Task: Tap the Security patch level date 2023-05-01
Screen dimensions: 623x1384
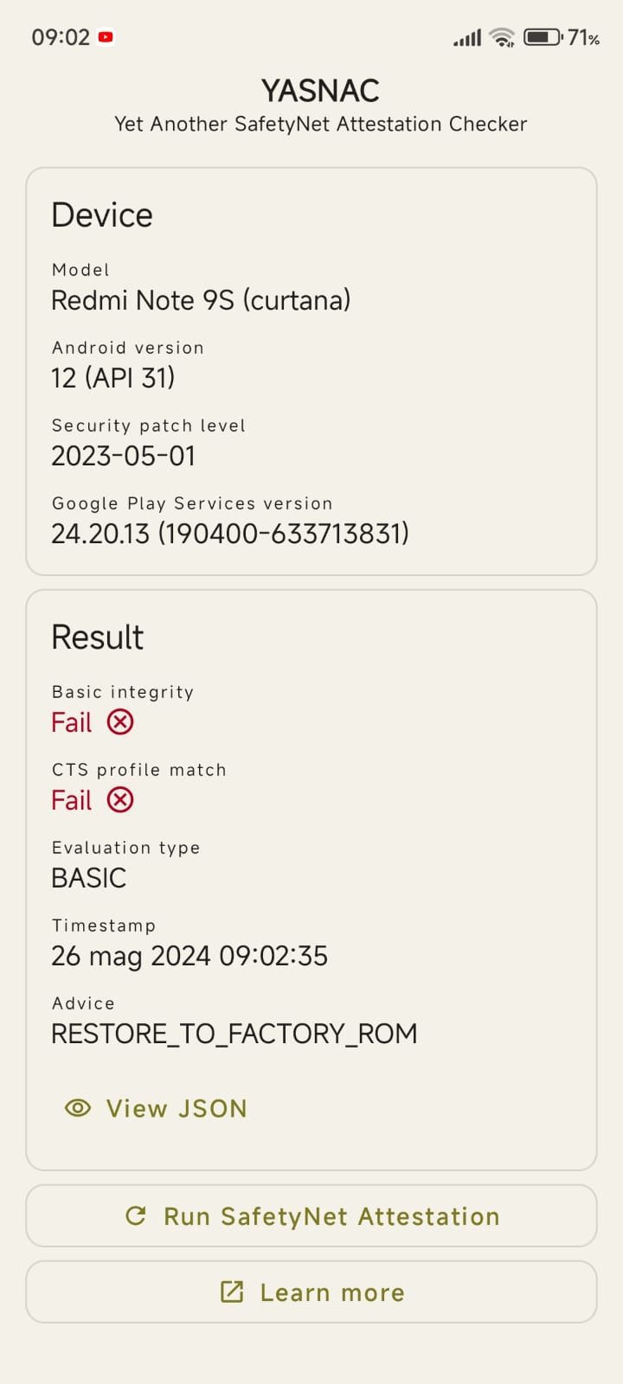Action: pyautogui.click(x=124, y=456)
